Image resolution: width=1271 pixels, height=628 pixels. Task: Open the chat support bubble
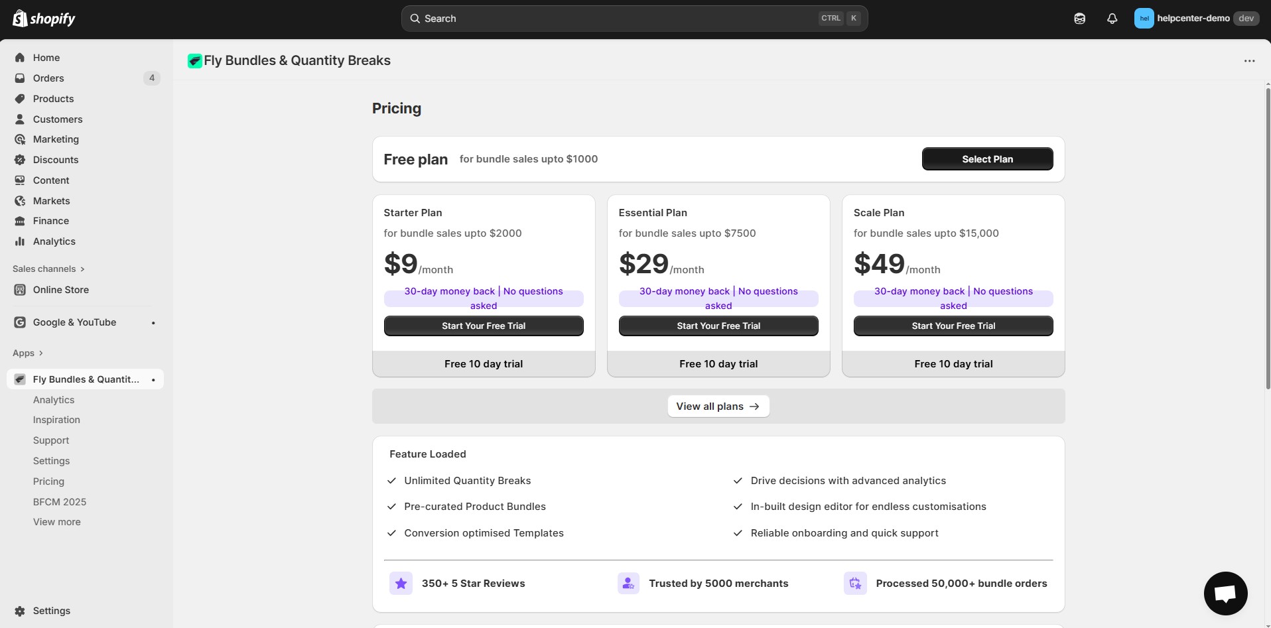coord(1225,594)
